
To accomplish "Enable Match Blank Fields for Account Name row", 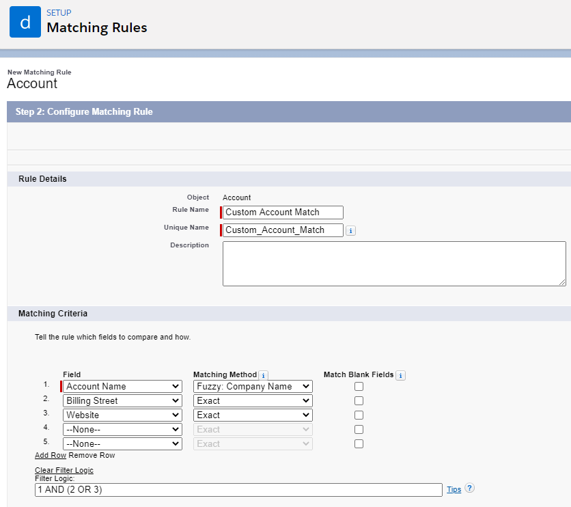I will 359,387.
